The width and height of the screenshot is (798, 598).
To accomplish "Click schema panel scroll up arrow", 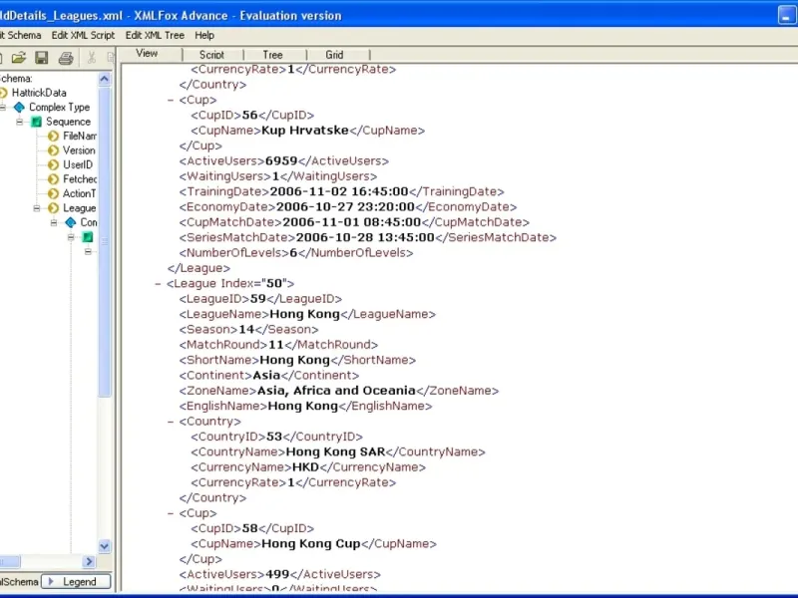I will (x=105, y=79).
